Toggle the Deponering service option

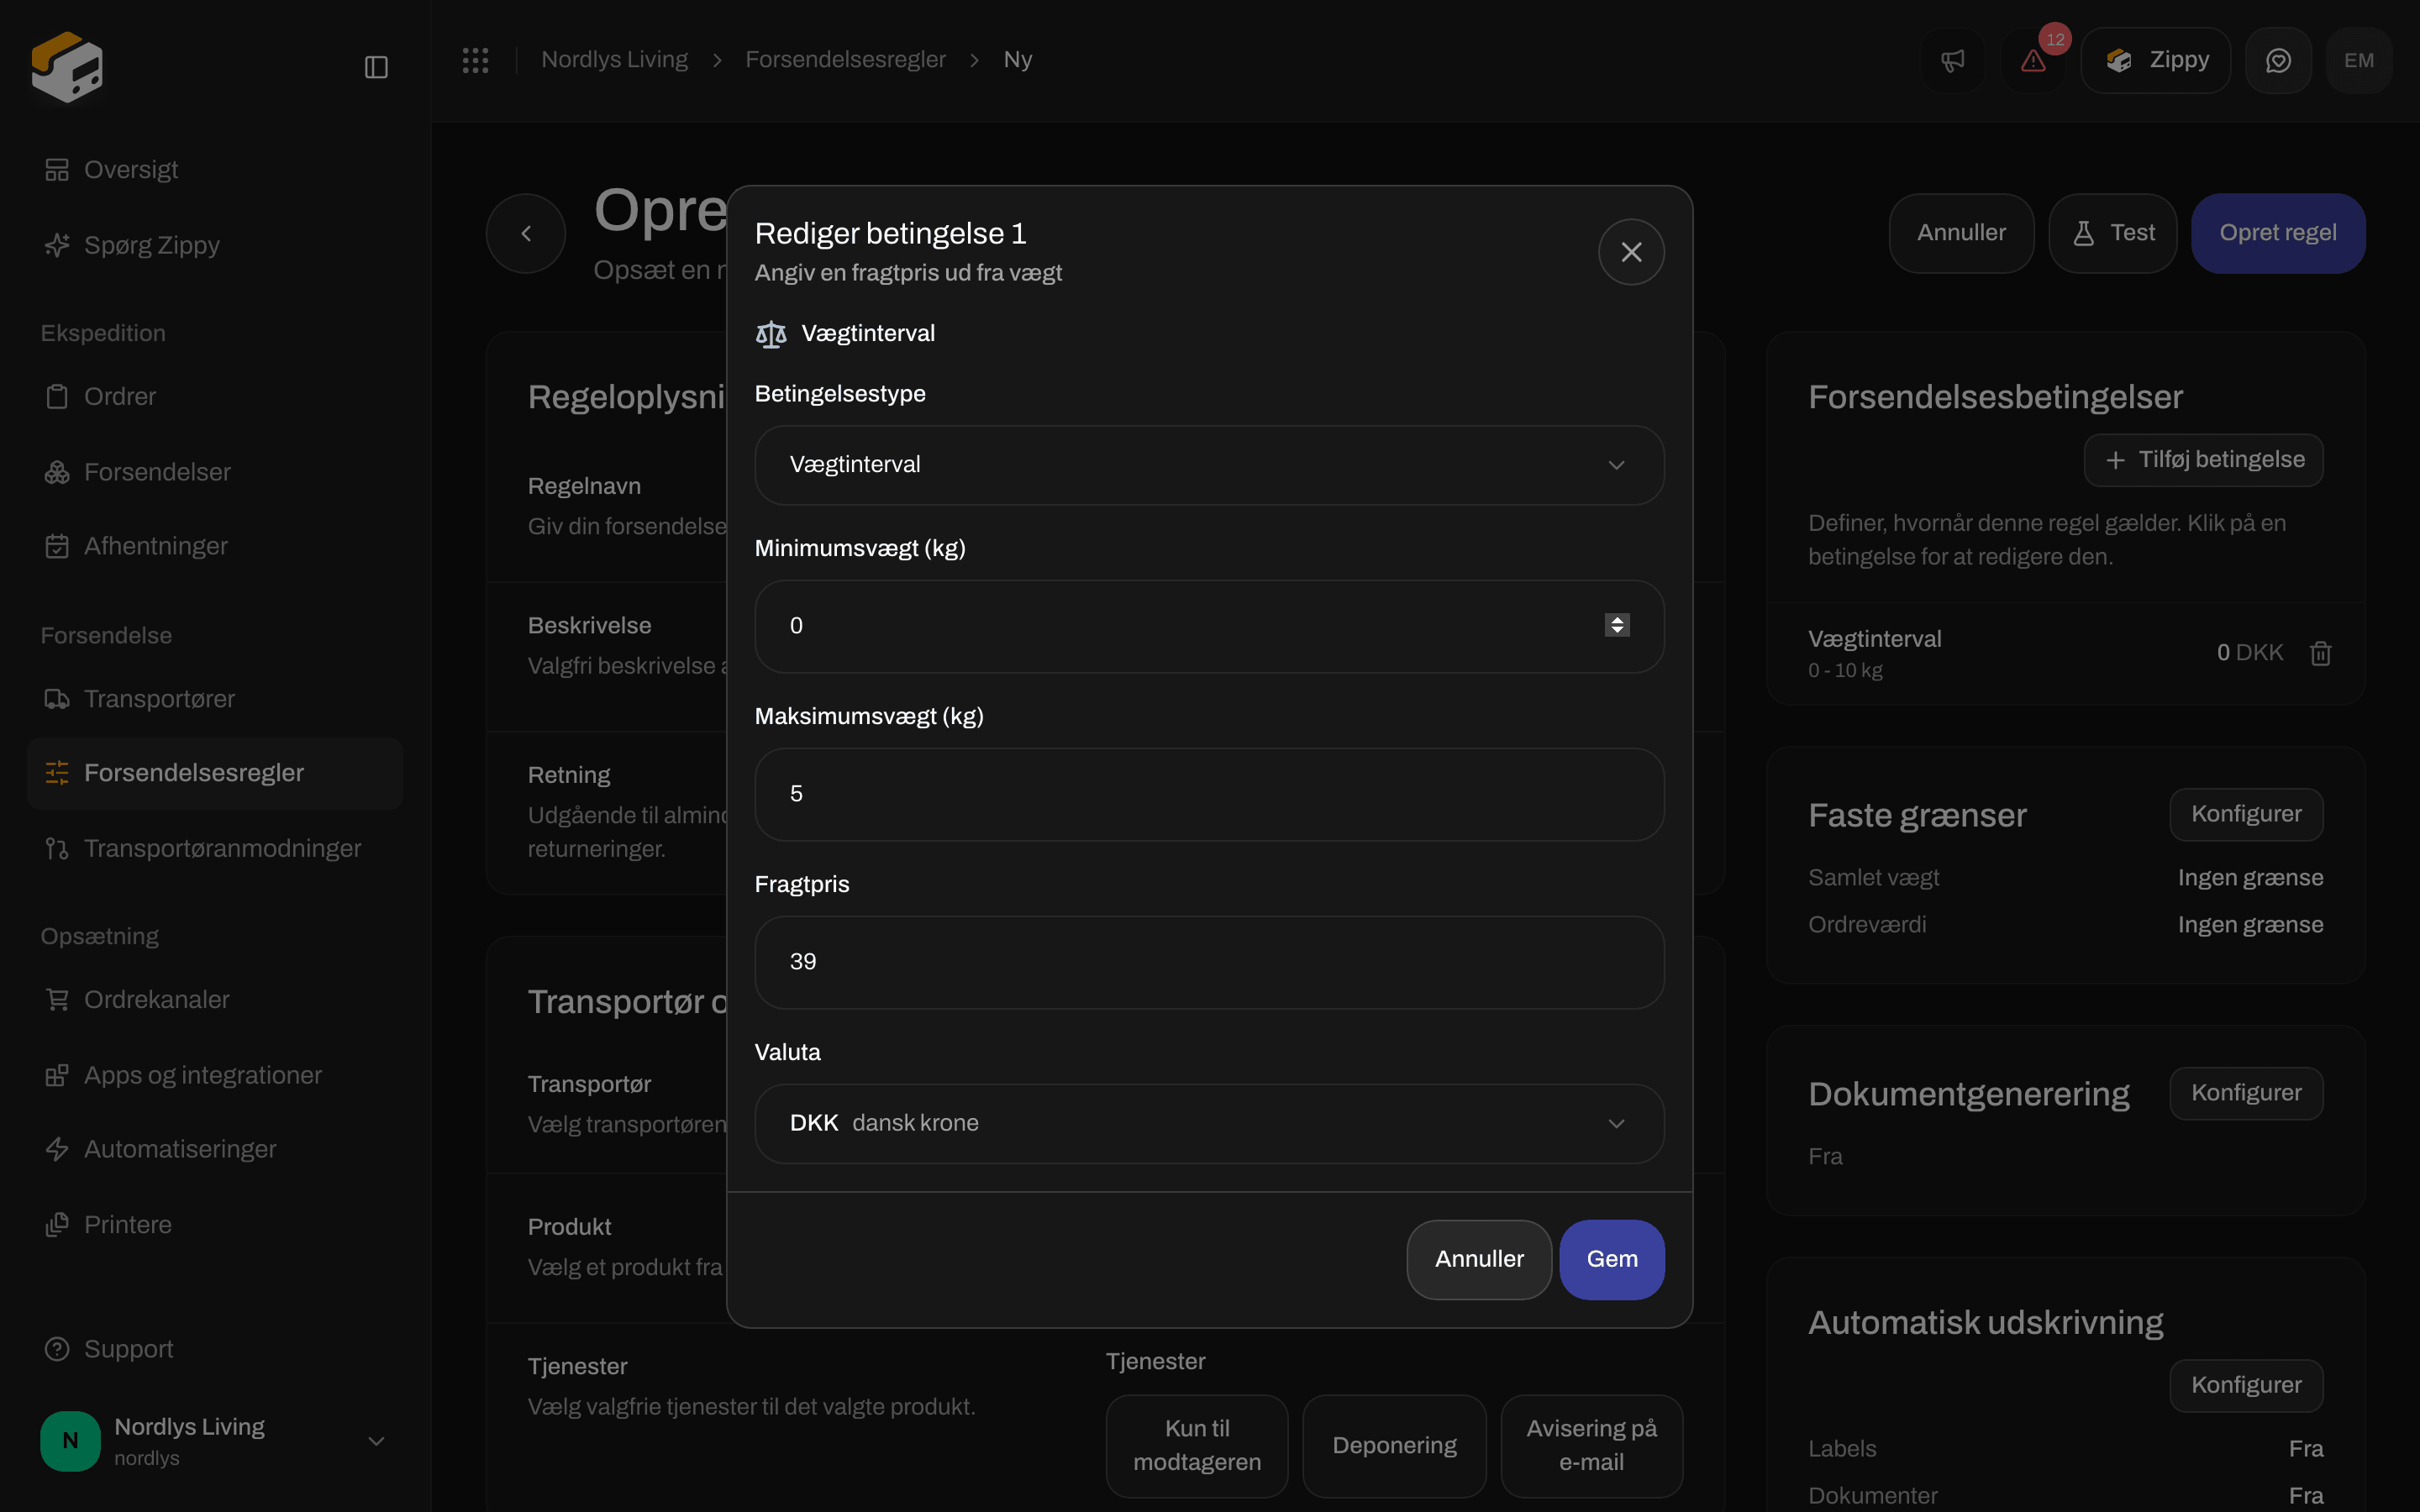pyautogui.click(x=1394, y=1445)
